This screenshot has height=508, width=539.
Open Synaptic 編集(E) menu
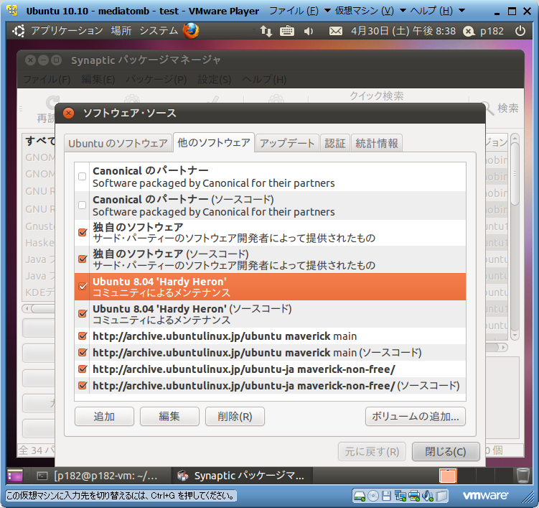click(98, 80)
